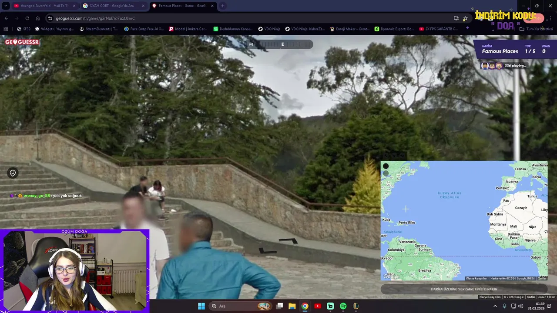This screenshot has width=557, height=313.
Task: Click the Sorun bildirin link
Action: [x=547, y=297]
